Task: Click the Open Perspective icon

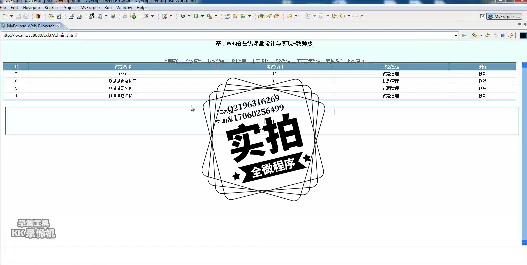Action: tap(482, 16)
